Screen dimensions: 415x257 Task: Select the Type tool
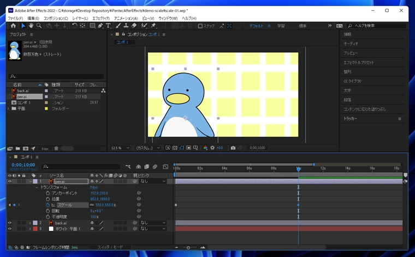tap(108, 26)
